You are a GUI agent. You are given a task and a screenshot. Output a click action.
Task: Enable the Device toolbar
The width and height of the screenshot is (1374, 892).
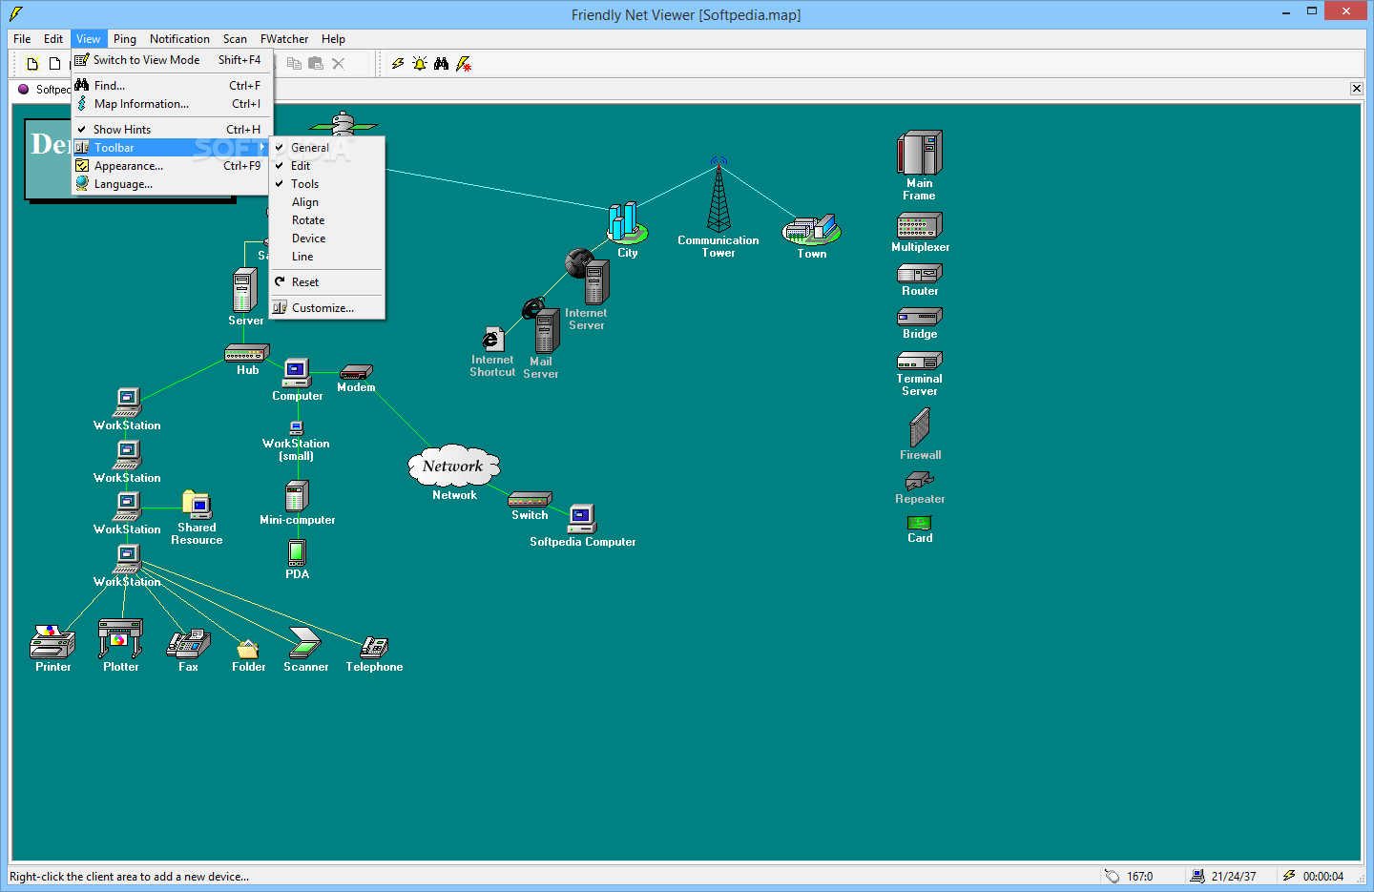pyautogui.click(x=327, y=239)
